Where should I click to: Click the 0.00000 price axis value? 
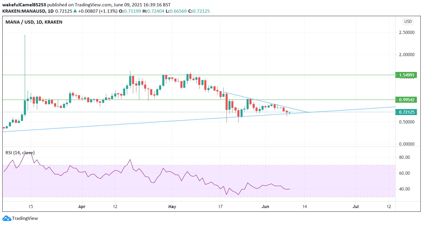pyautogui.click(x=407, y=144)
